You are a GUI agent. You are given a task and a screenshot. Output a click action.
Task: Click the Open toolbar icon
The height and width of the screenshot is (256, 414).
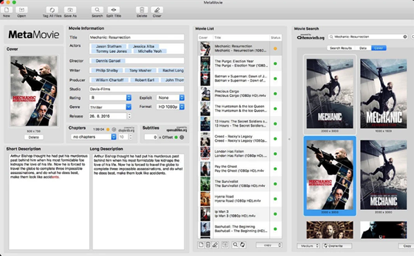coord(21,10)
